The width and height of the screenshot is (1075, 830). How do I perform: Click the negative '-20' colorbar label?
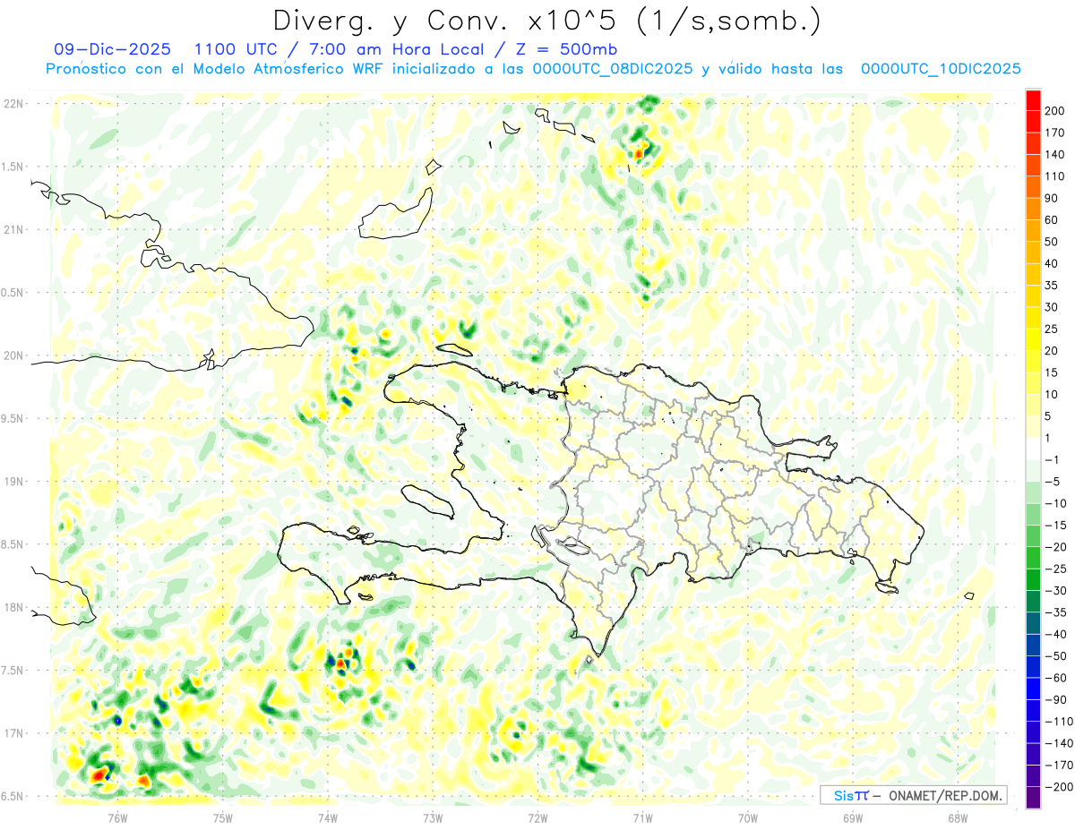pos(1054,547)
